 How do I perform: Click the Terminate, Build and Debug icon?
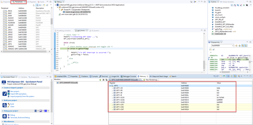(9, 118)
